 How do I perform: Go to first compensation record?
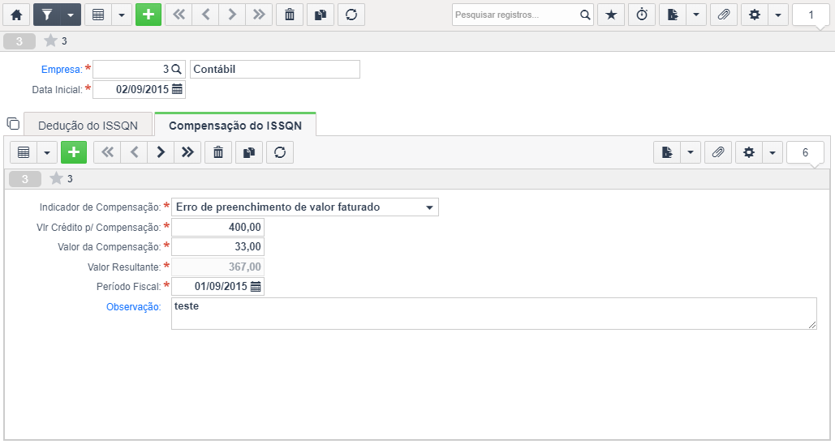[x=108, y=152]
